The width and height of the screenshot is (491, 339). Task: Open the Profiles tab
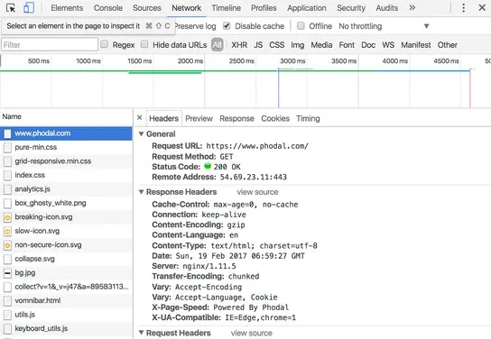click(264, 8)
